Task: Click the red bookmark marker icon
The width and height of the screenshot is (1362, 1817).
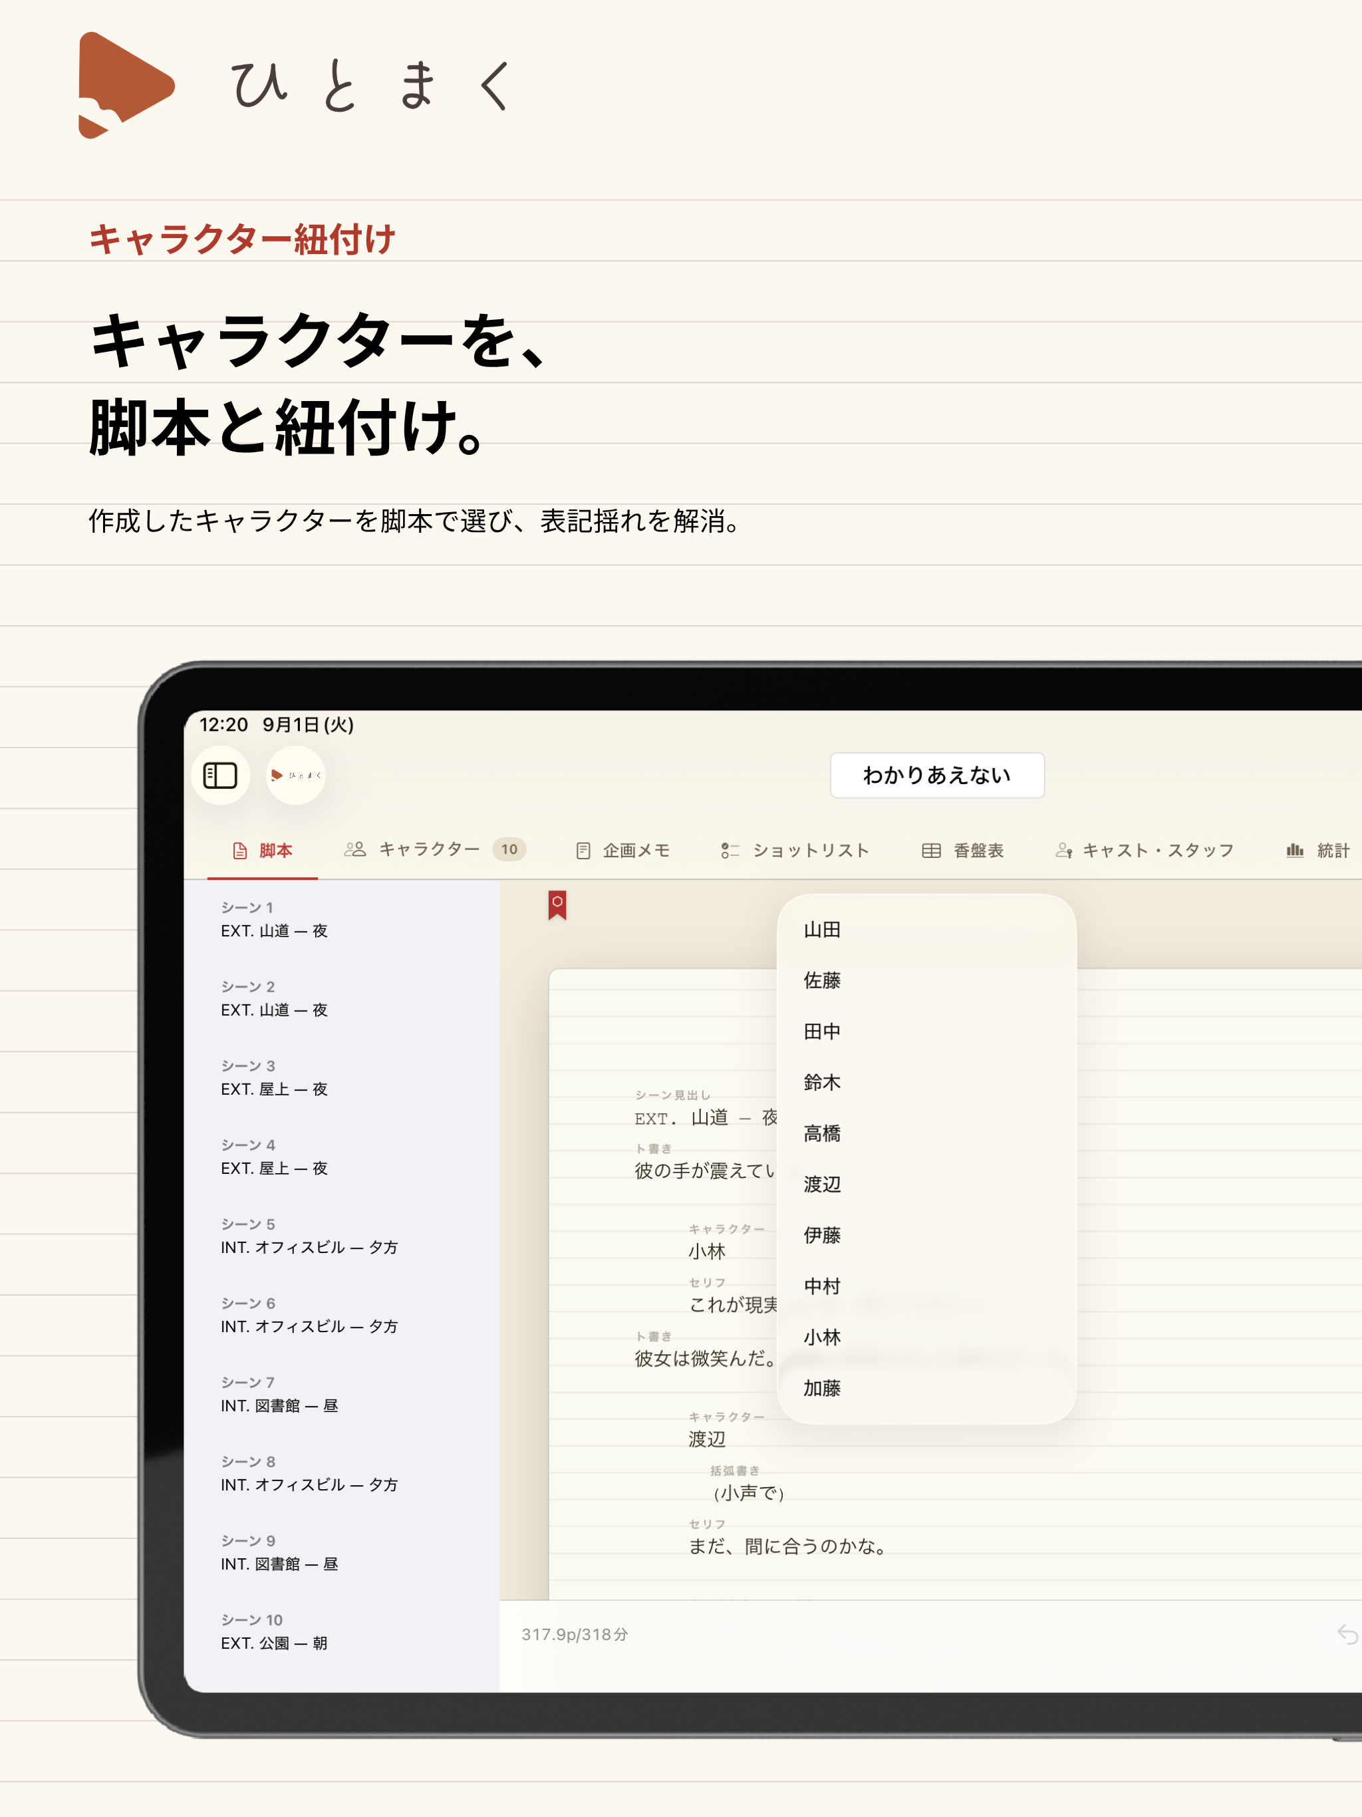Action: tap(557, 905)
